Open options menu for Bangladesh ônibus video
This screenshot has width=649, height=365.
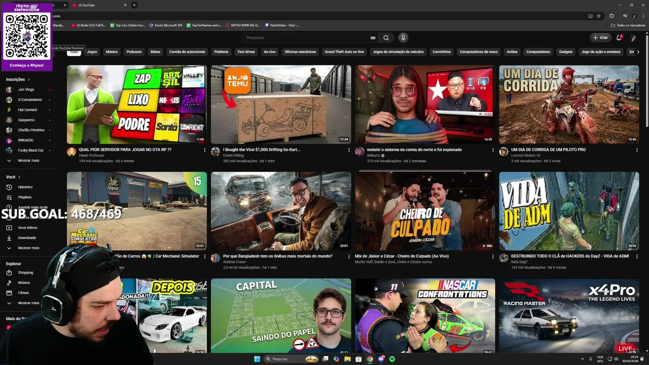[349, 257]
